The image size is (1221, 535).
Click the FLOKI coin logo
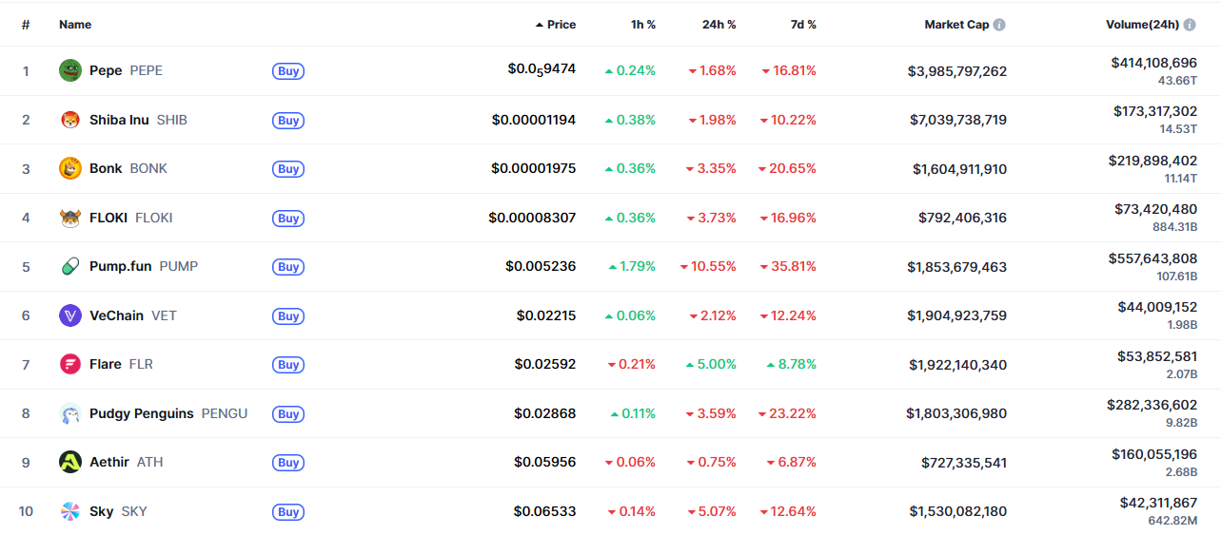click(x=70, y=218)
